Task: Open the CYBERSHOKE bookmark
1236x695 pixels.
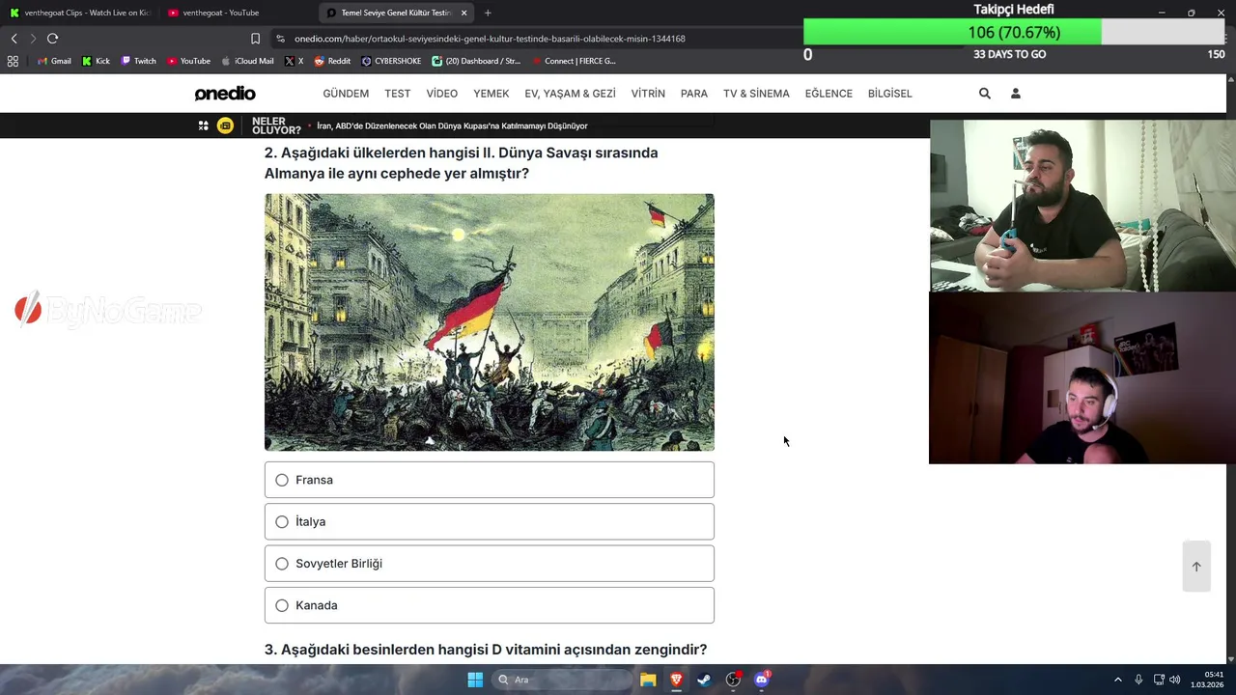Action: coord(391,61)
